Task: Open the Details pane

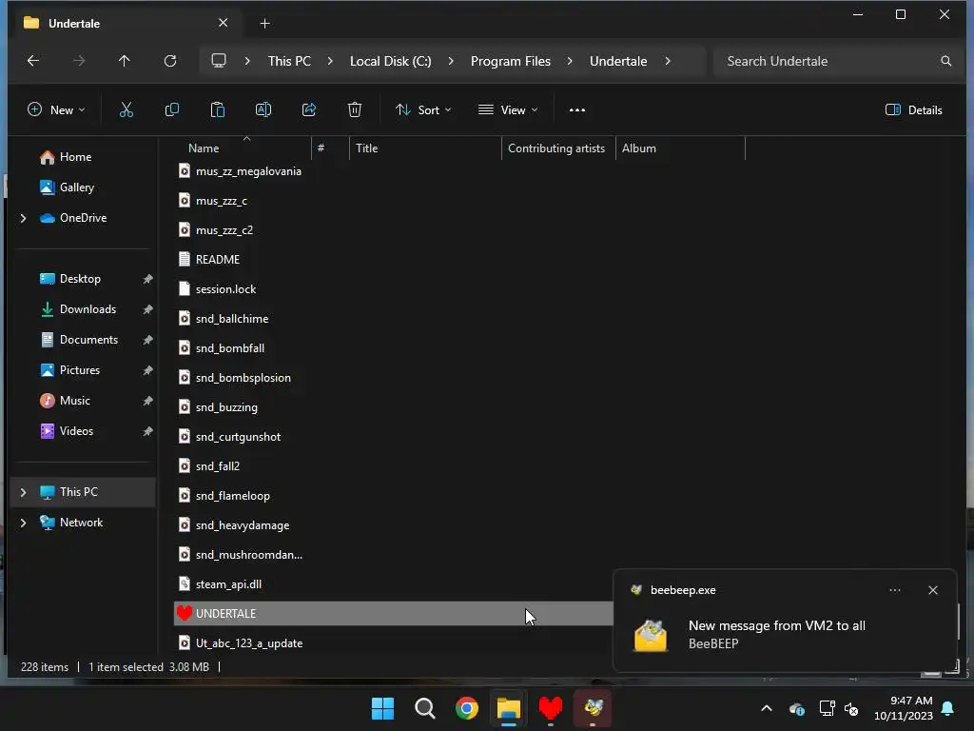Action: coord(914,110)
